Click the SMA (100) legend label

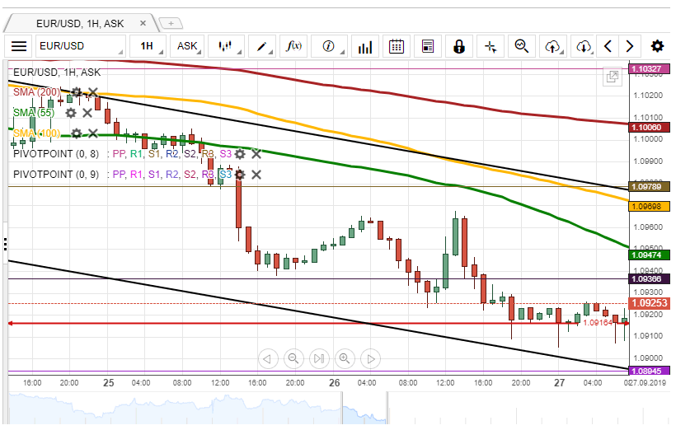click(36, 133)
